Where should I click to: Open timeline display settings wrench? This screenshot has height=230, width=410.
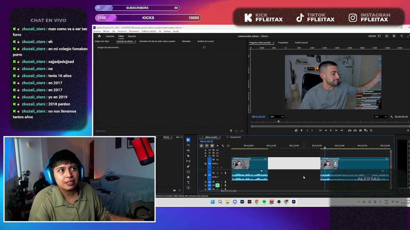click(223, 146)
